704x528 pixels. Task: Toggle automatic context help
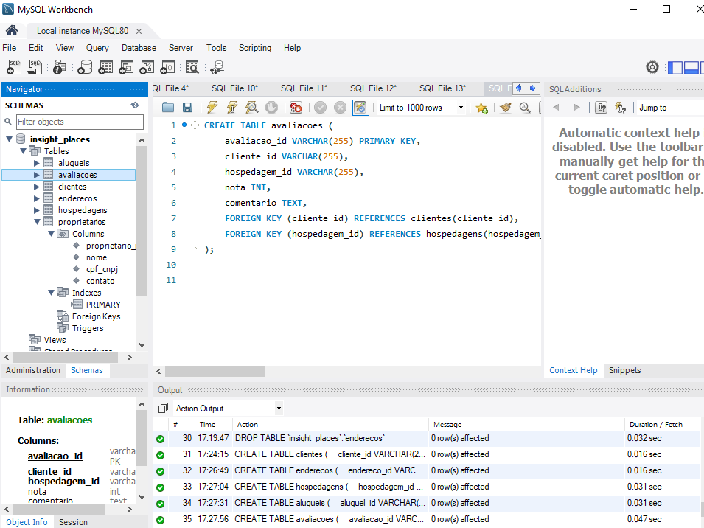coord(621,108)
